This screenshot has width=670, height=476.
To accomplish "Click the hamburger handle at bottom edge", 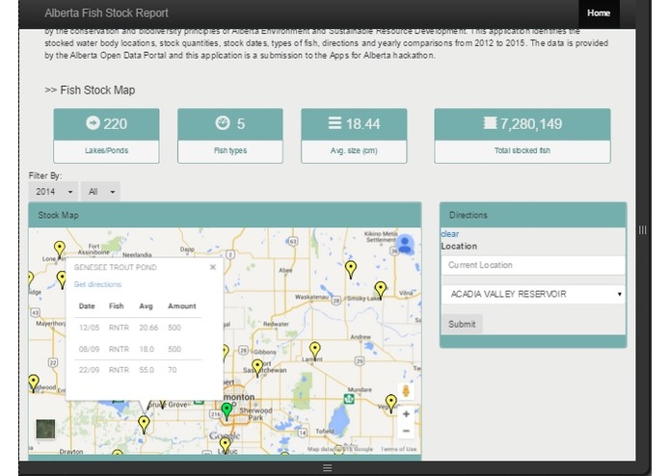I will 328,468.
